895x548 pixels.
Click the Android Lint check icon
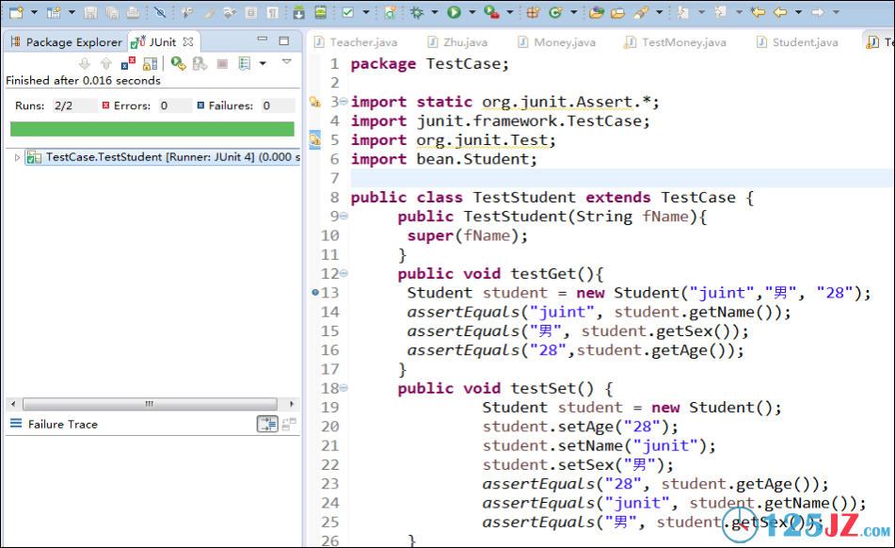tap(347, 12)
